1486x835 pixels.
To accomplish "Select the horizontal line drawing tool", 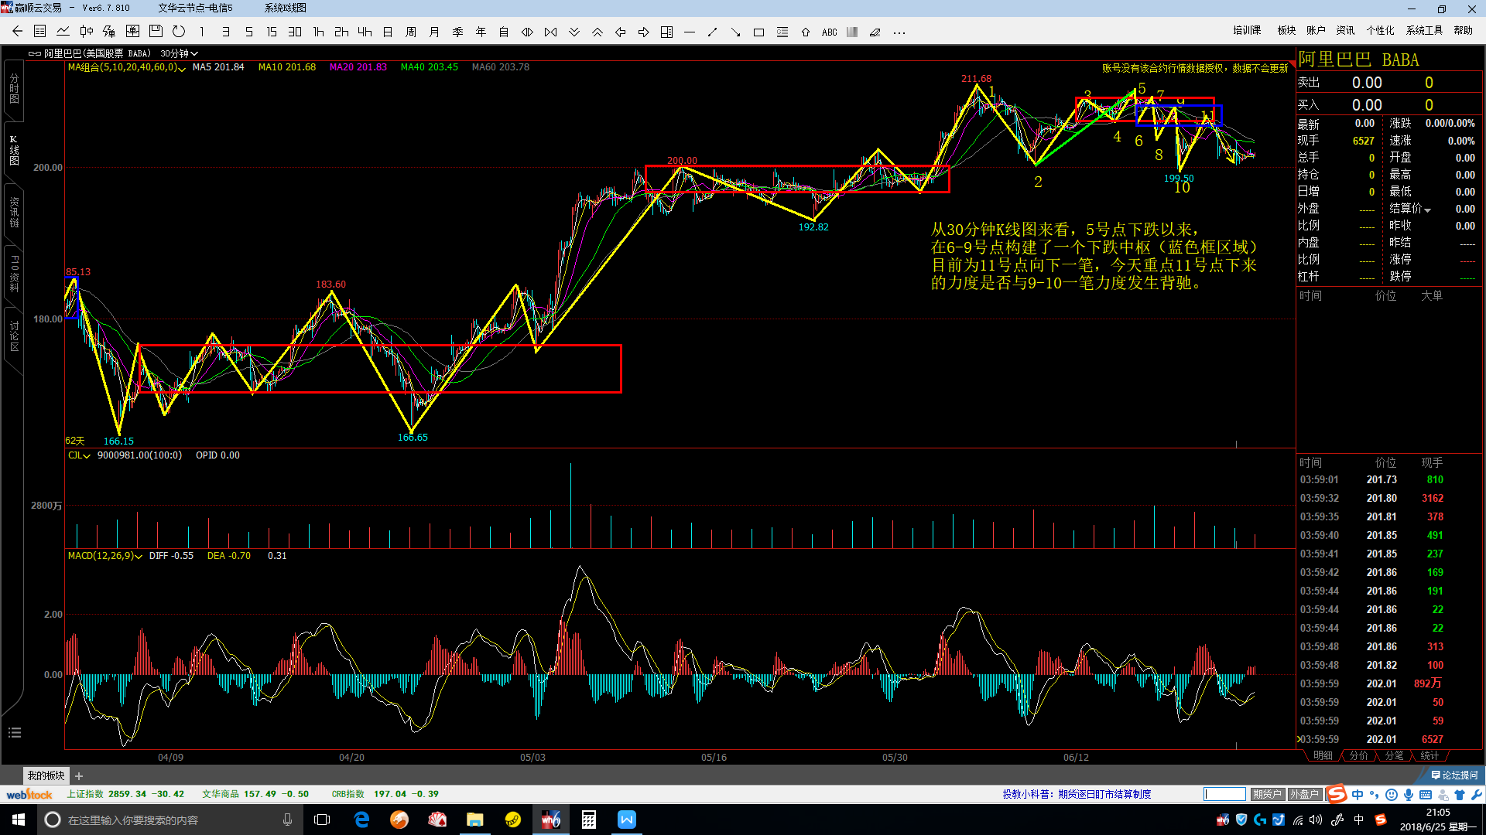I will tap(690, 32).
